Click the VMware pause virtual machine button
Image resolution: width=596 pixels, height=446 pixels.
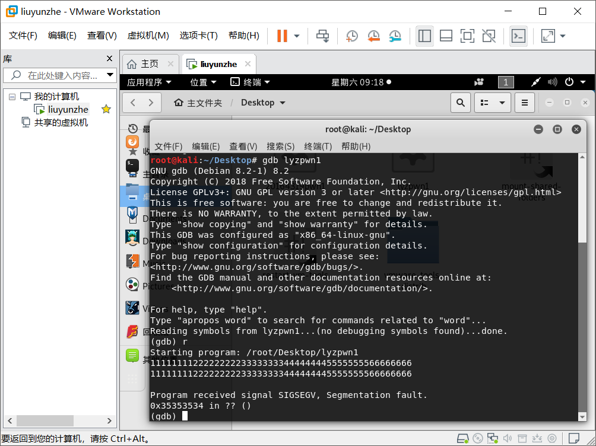[282, 36]
